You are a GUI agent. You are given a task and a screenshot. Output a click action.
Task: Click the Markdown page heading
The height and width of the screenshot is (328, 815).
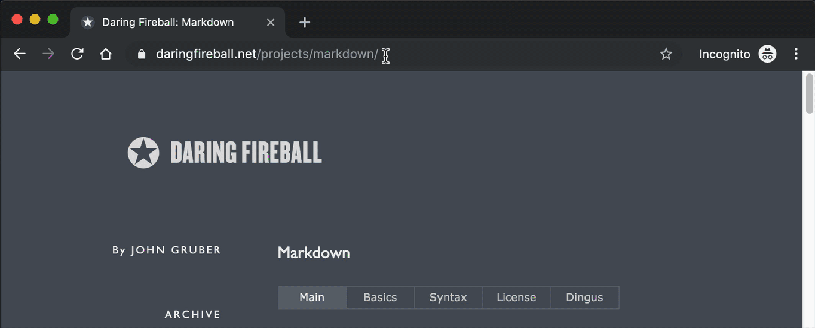(314, 253)
